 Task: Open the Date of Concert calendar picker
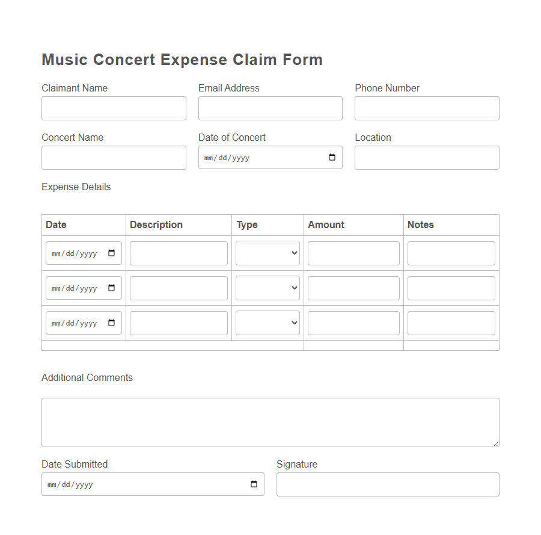(x=332, y=157)
